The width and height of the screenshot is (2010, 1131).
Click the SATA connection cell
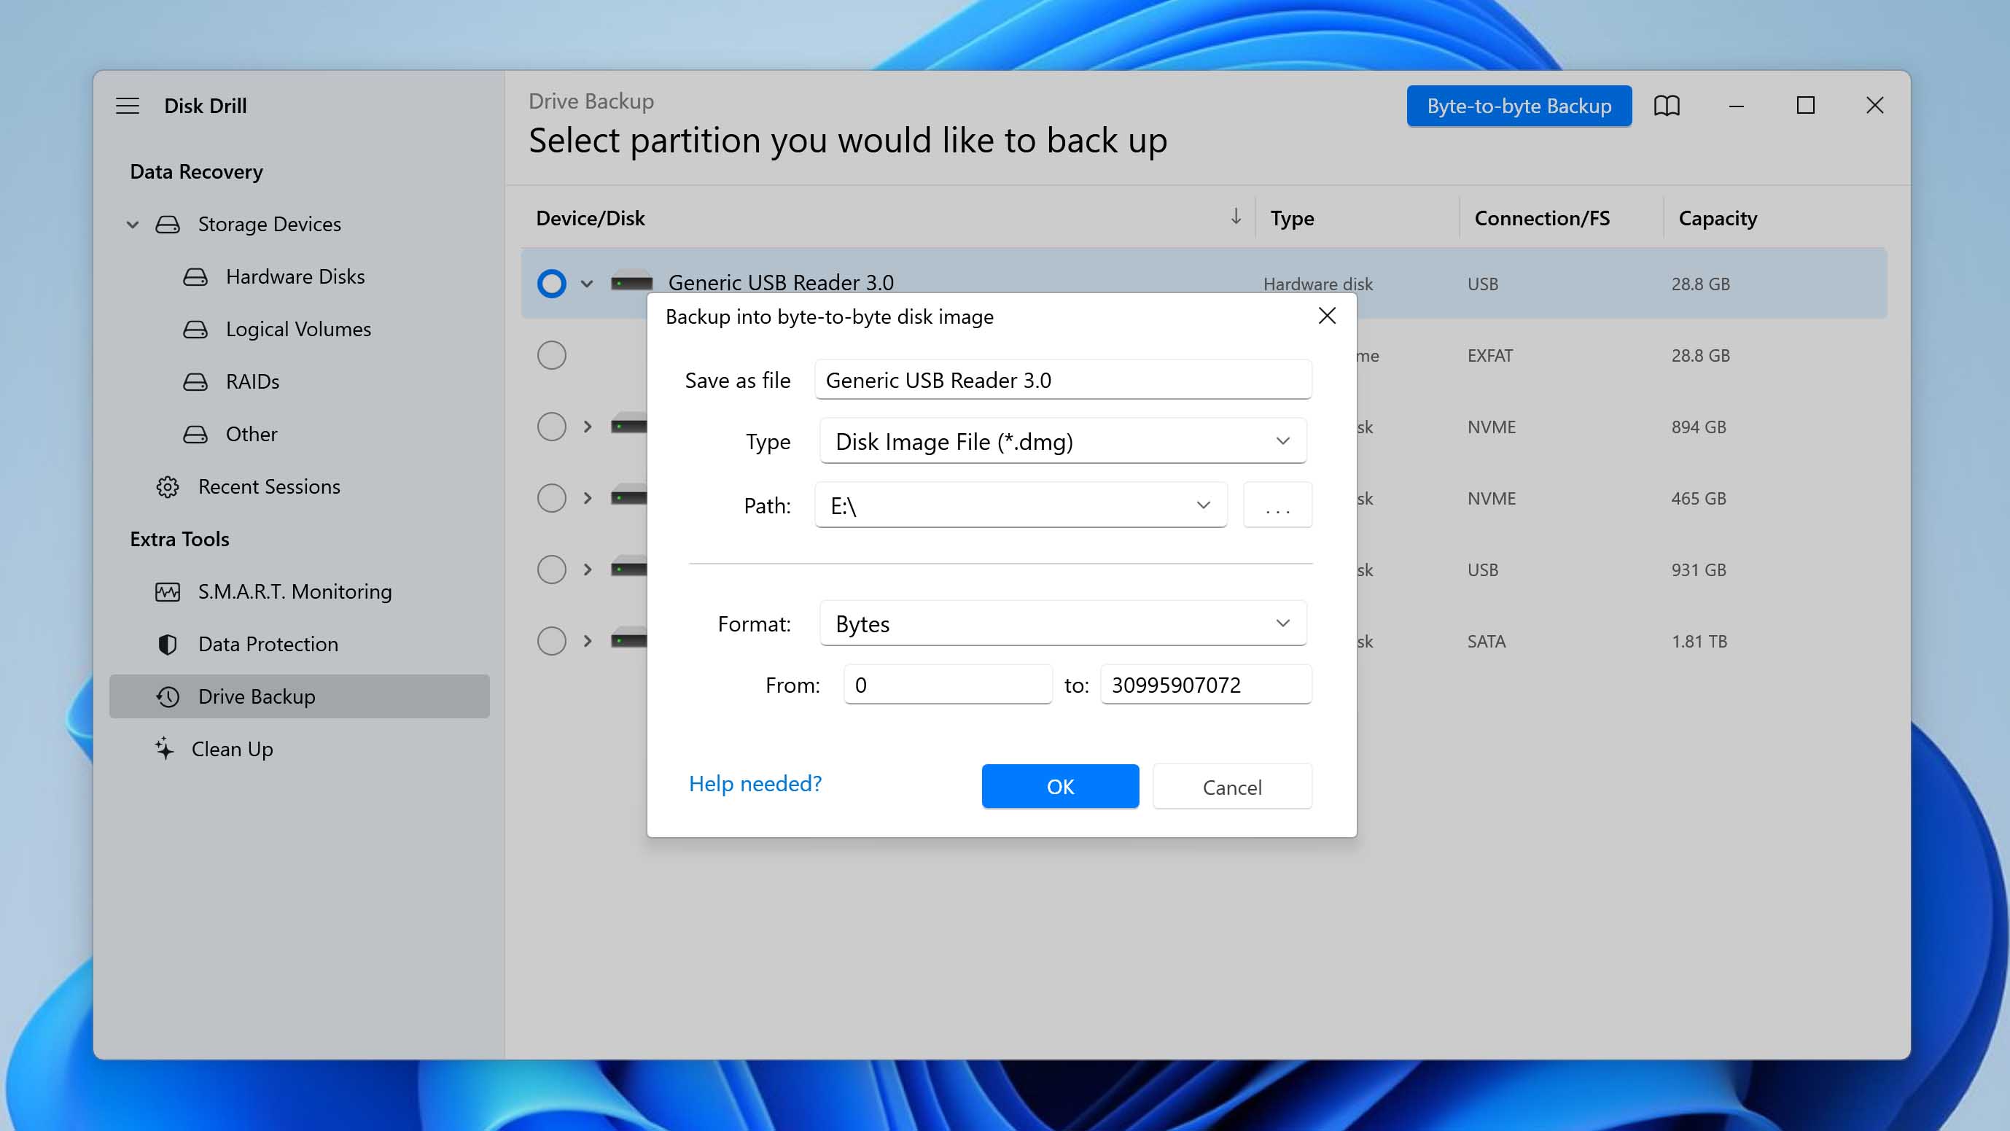click(x=1486, y=642)
